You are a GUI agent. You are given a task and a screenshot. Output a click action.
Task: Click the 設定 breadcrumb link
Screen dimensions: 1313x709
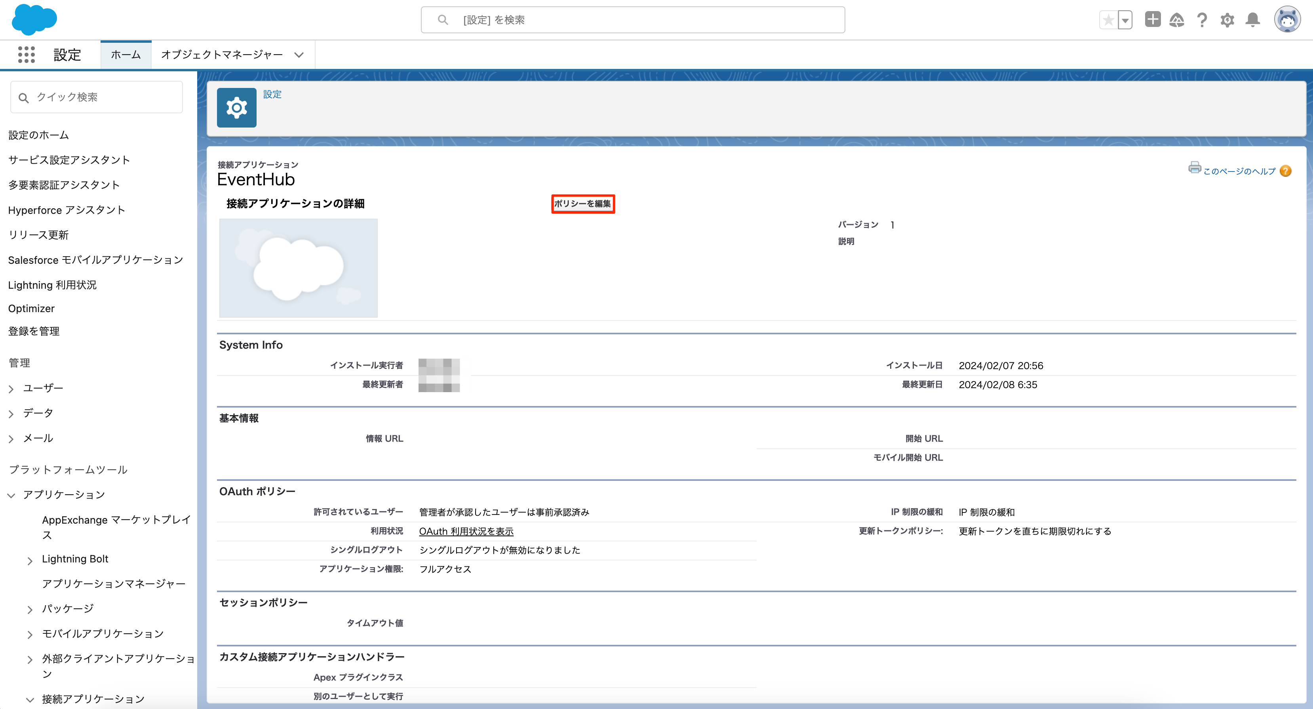(272, 94)
